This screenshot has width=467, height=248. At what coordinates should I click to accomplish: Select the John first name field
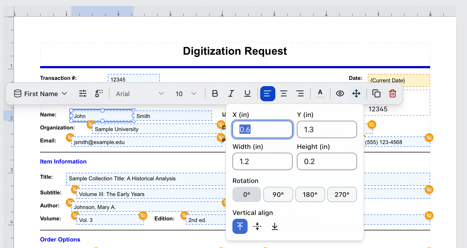102,116
